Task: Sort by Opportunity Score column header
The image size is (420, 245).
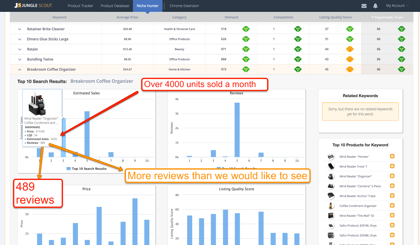Action: point(387,17)
